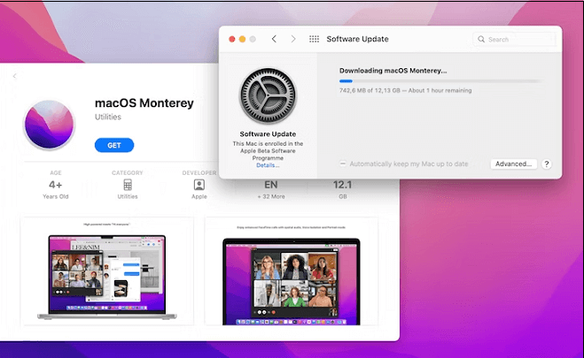Open the first MacBook screenshot thumbnail

click(107, 271)
